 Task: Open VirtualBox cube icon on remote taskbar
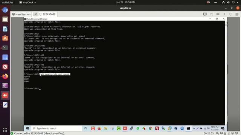tap(176, 128)
